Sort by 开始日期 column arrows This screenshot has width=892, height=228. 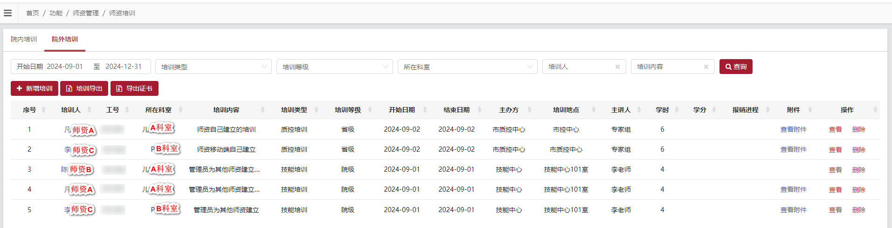(425, 110)
